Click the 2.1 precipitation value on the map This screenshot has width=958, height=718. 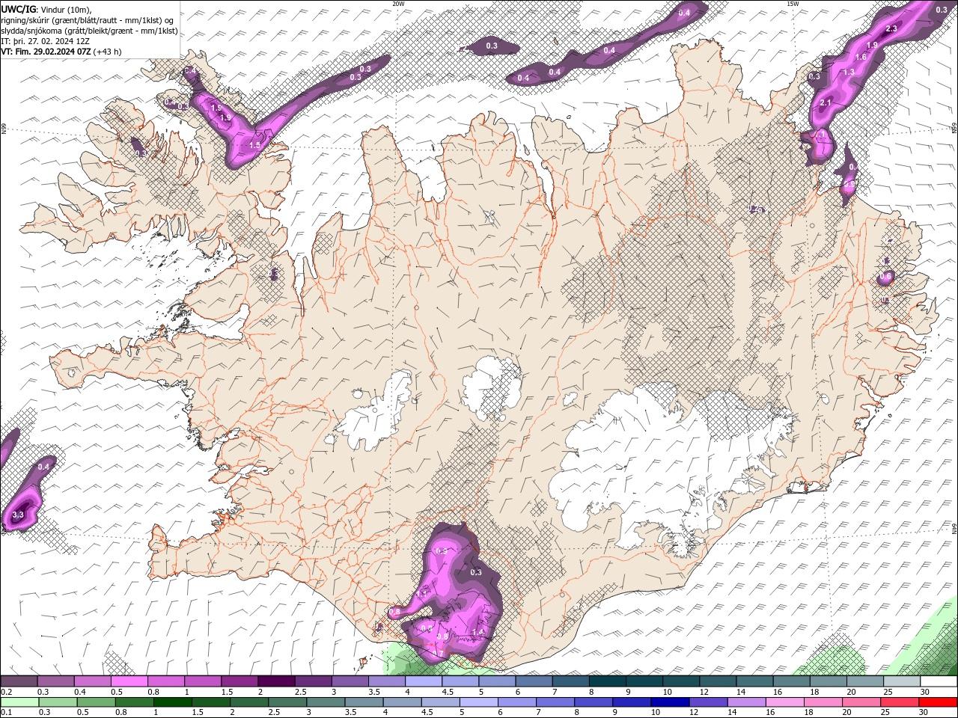point(826,102)
